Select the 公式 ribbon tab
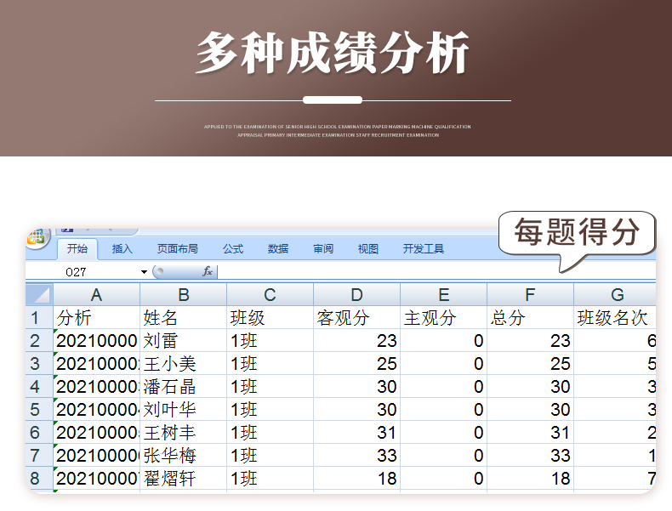This screenshot has height=511, width=672. 233,249
